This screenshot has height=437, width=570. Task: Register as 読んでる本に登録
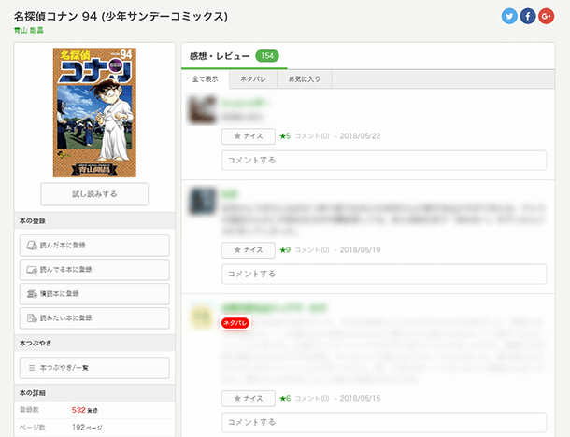(94, 270)
